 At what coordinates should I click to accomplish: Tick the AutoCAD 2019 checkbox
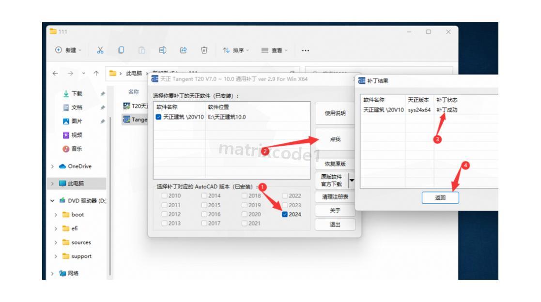tap(244, 205)
